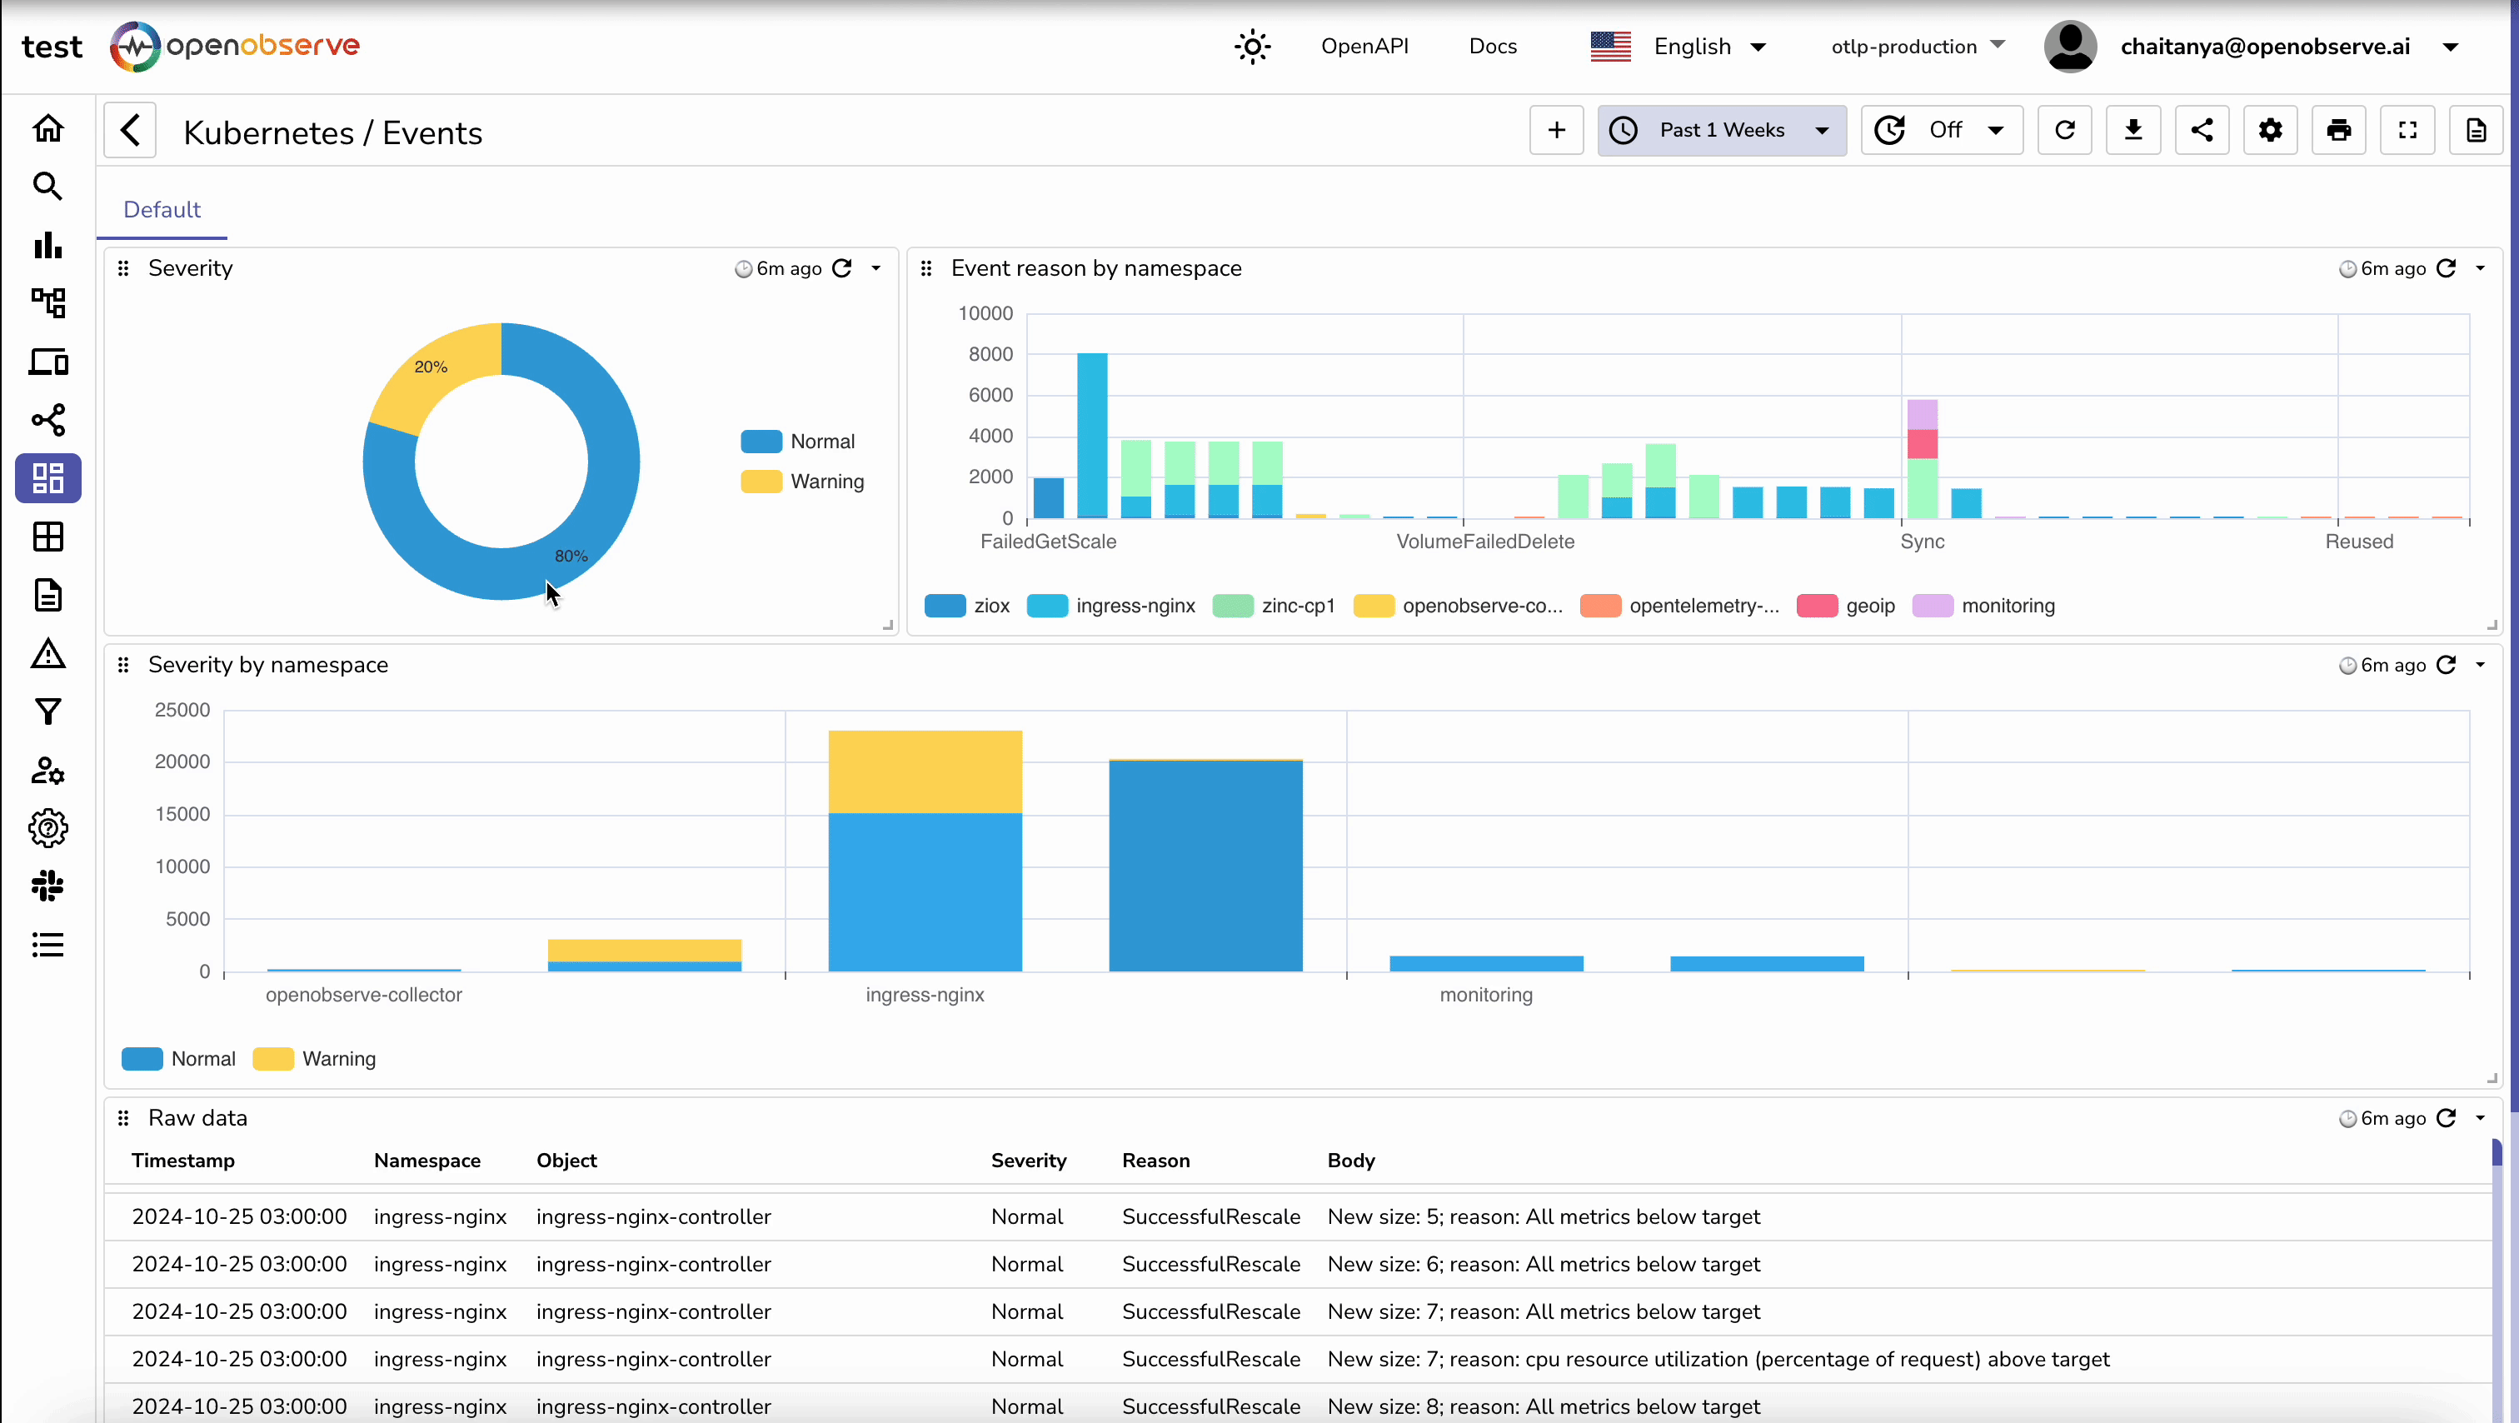
Task: Click the back arrow on Kubernetes Events page
Action: (130, 130)
